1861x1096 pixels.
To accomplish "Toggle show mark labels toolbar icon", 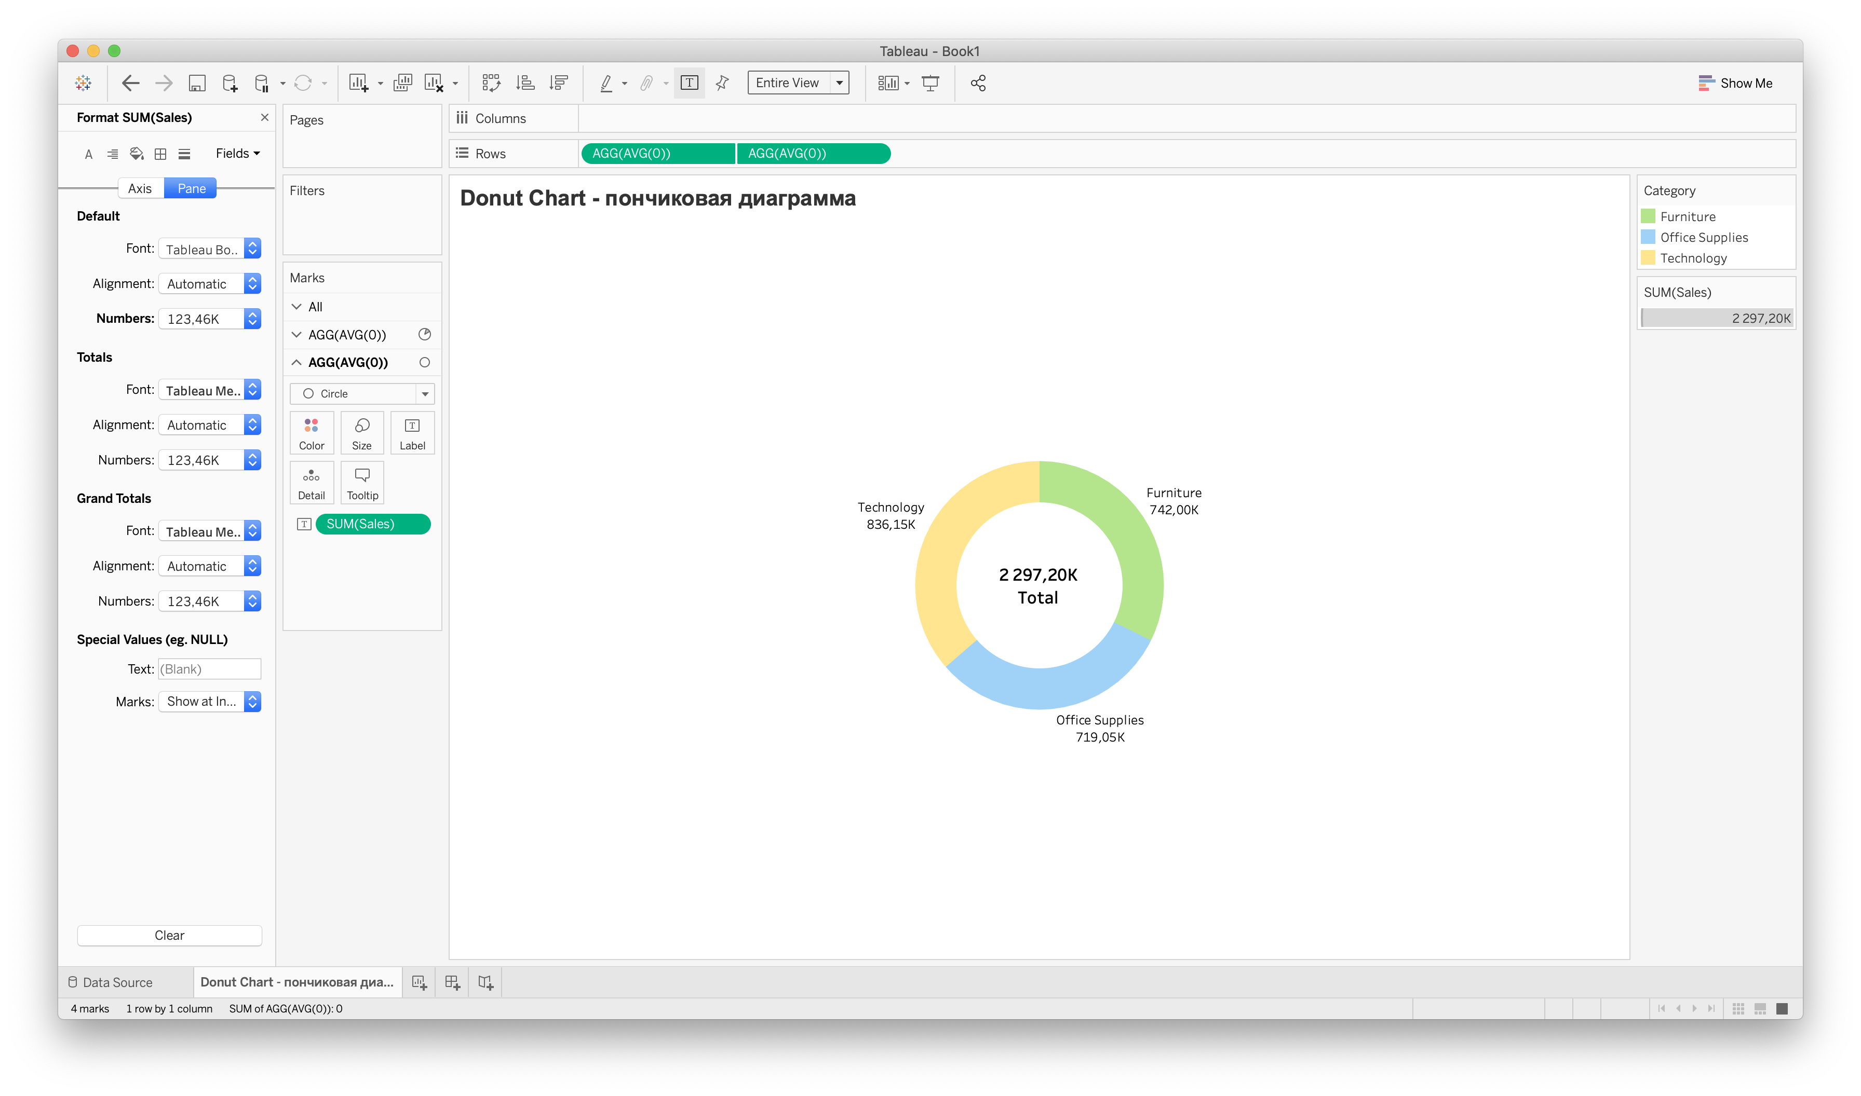I will 689,83.
